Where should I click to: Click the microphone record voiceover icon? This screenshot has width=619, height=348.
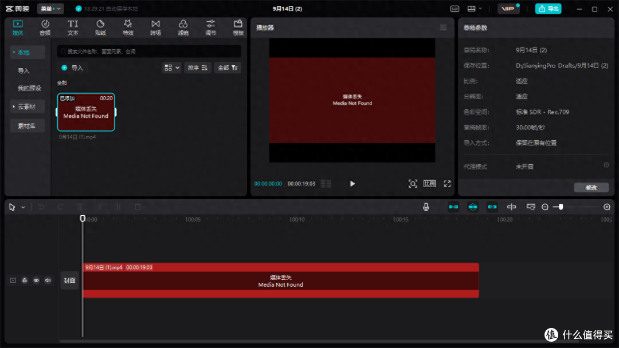pos(426,207)
